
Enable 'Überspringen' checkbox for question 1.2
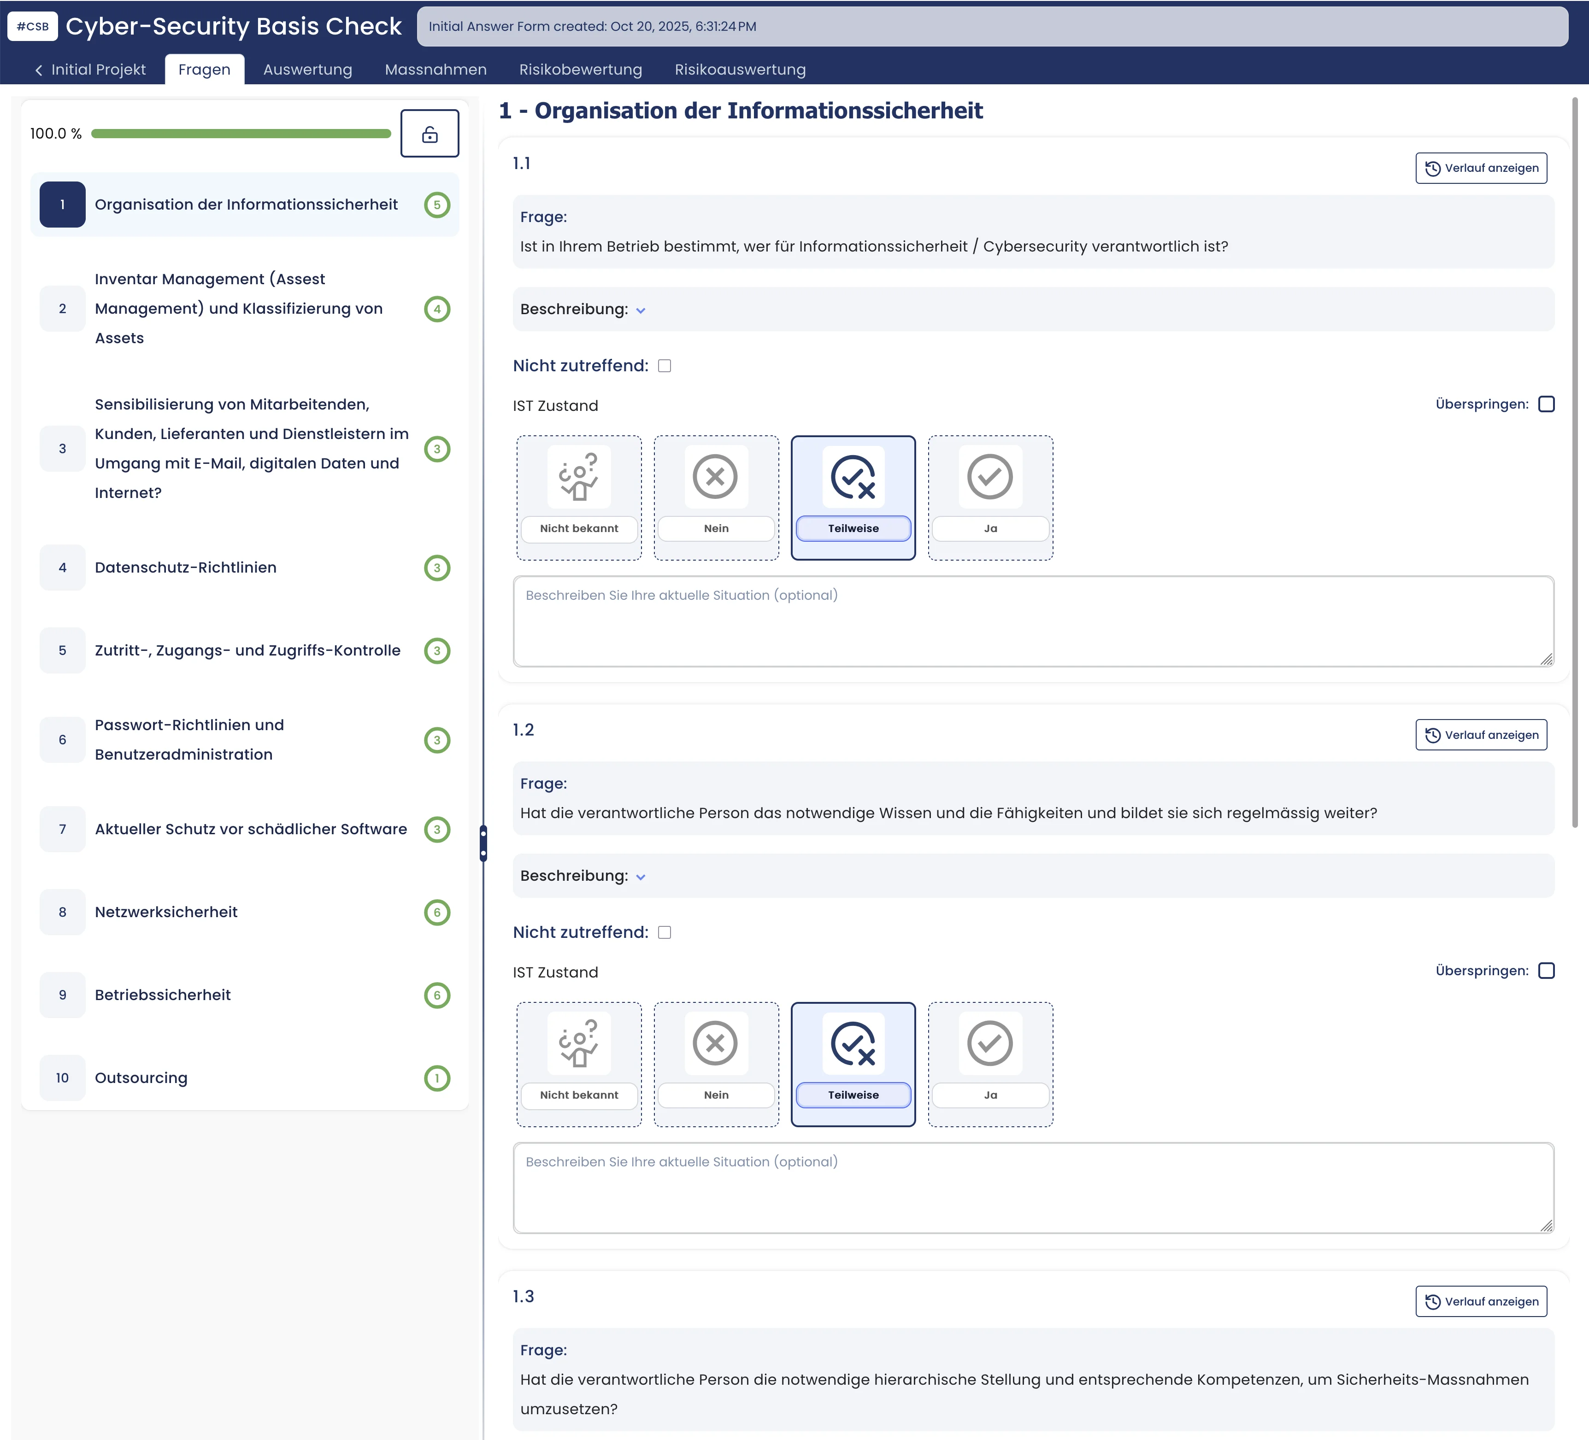tap(1546, 971)
